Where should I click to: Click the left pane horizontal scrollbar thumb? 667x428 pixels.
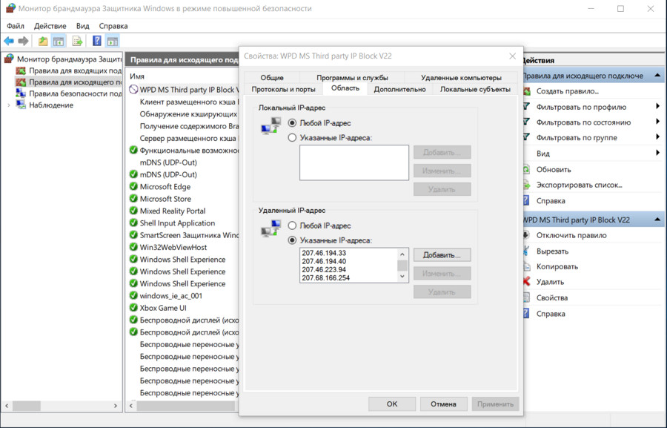click(x=27, y=406)
